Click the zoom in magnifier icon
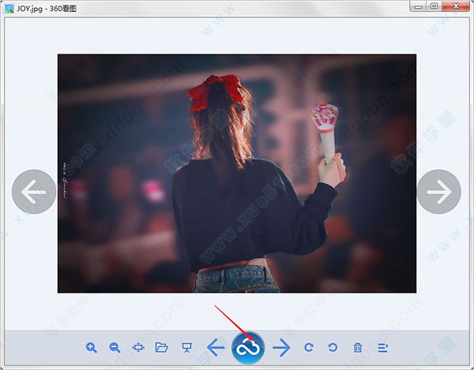 [x=92, y=347]
